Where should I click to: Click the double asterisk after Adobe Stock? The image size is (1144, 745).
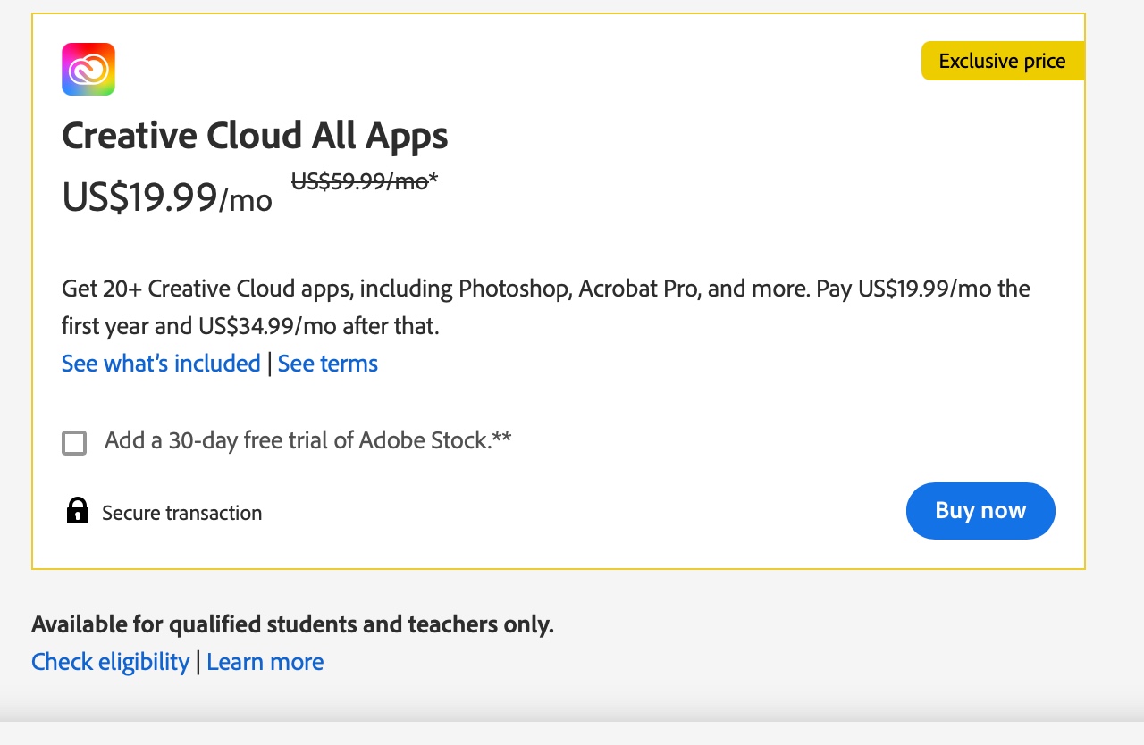click(502, 437)
